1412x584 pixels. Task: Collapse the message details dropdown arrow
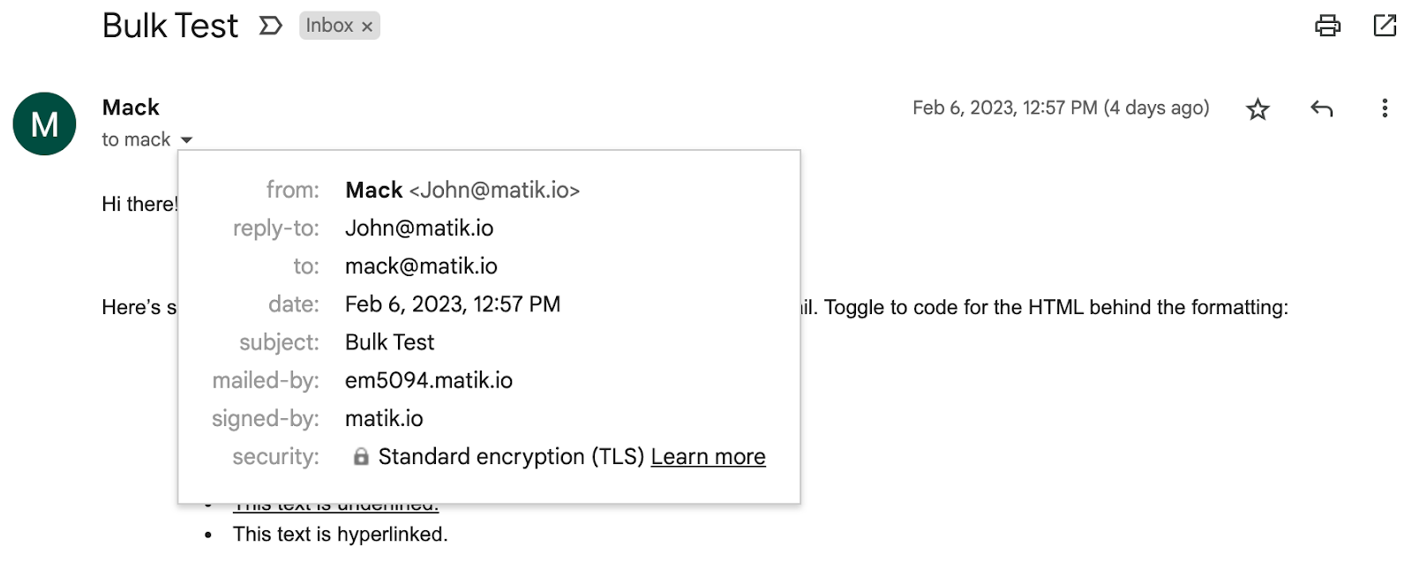pos(186,140)
